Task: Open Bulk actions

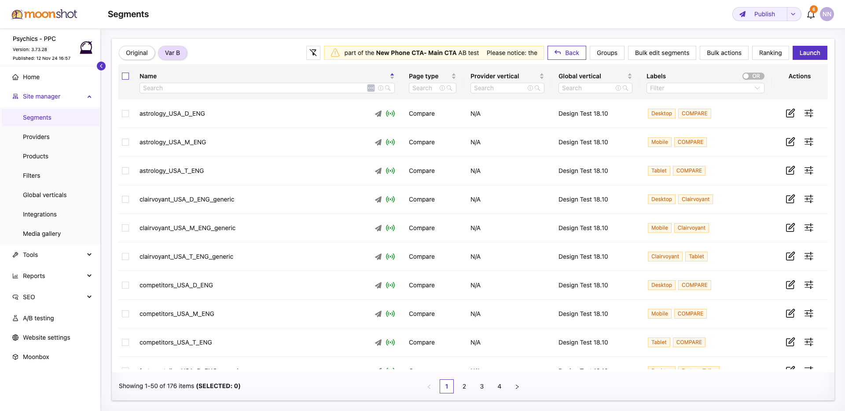Action: tap(724, 53)
